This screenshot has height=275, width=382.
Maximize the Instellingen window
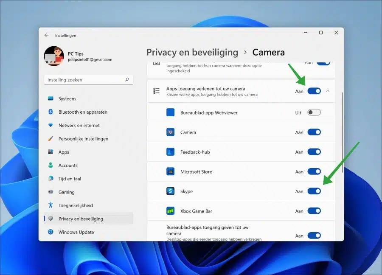pyautogui.click(x=321, y=33)
